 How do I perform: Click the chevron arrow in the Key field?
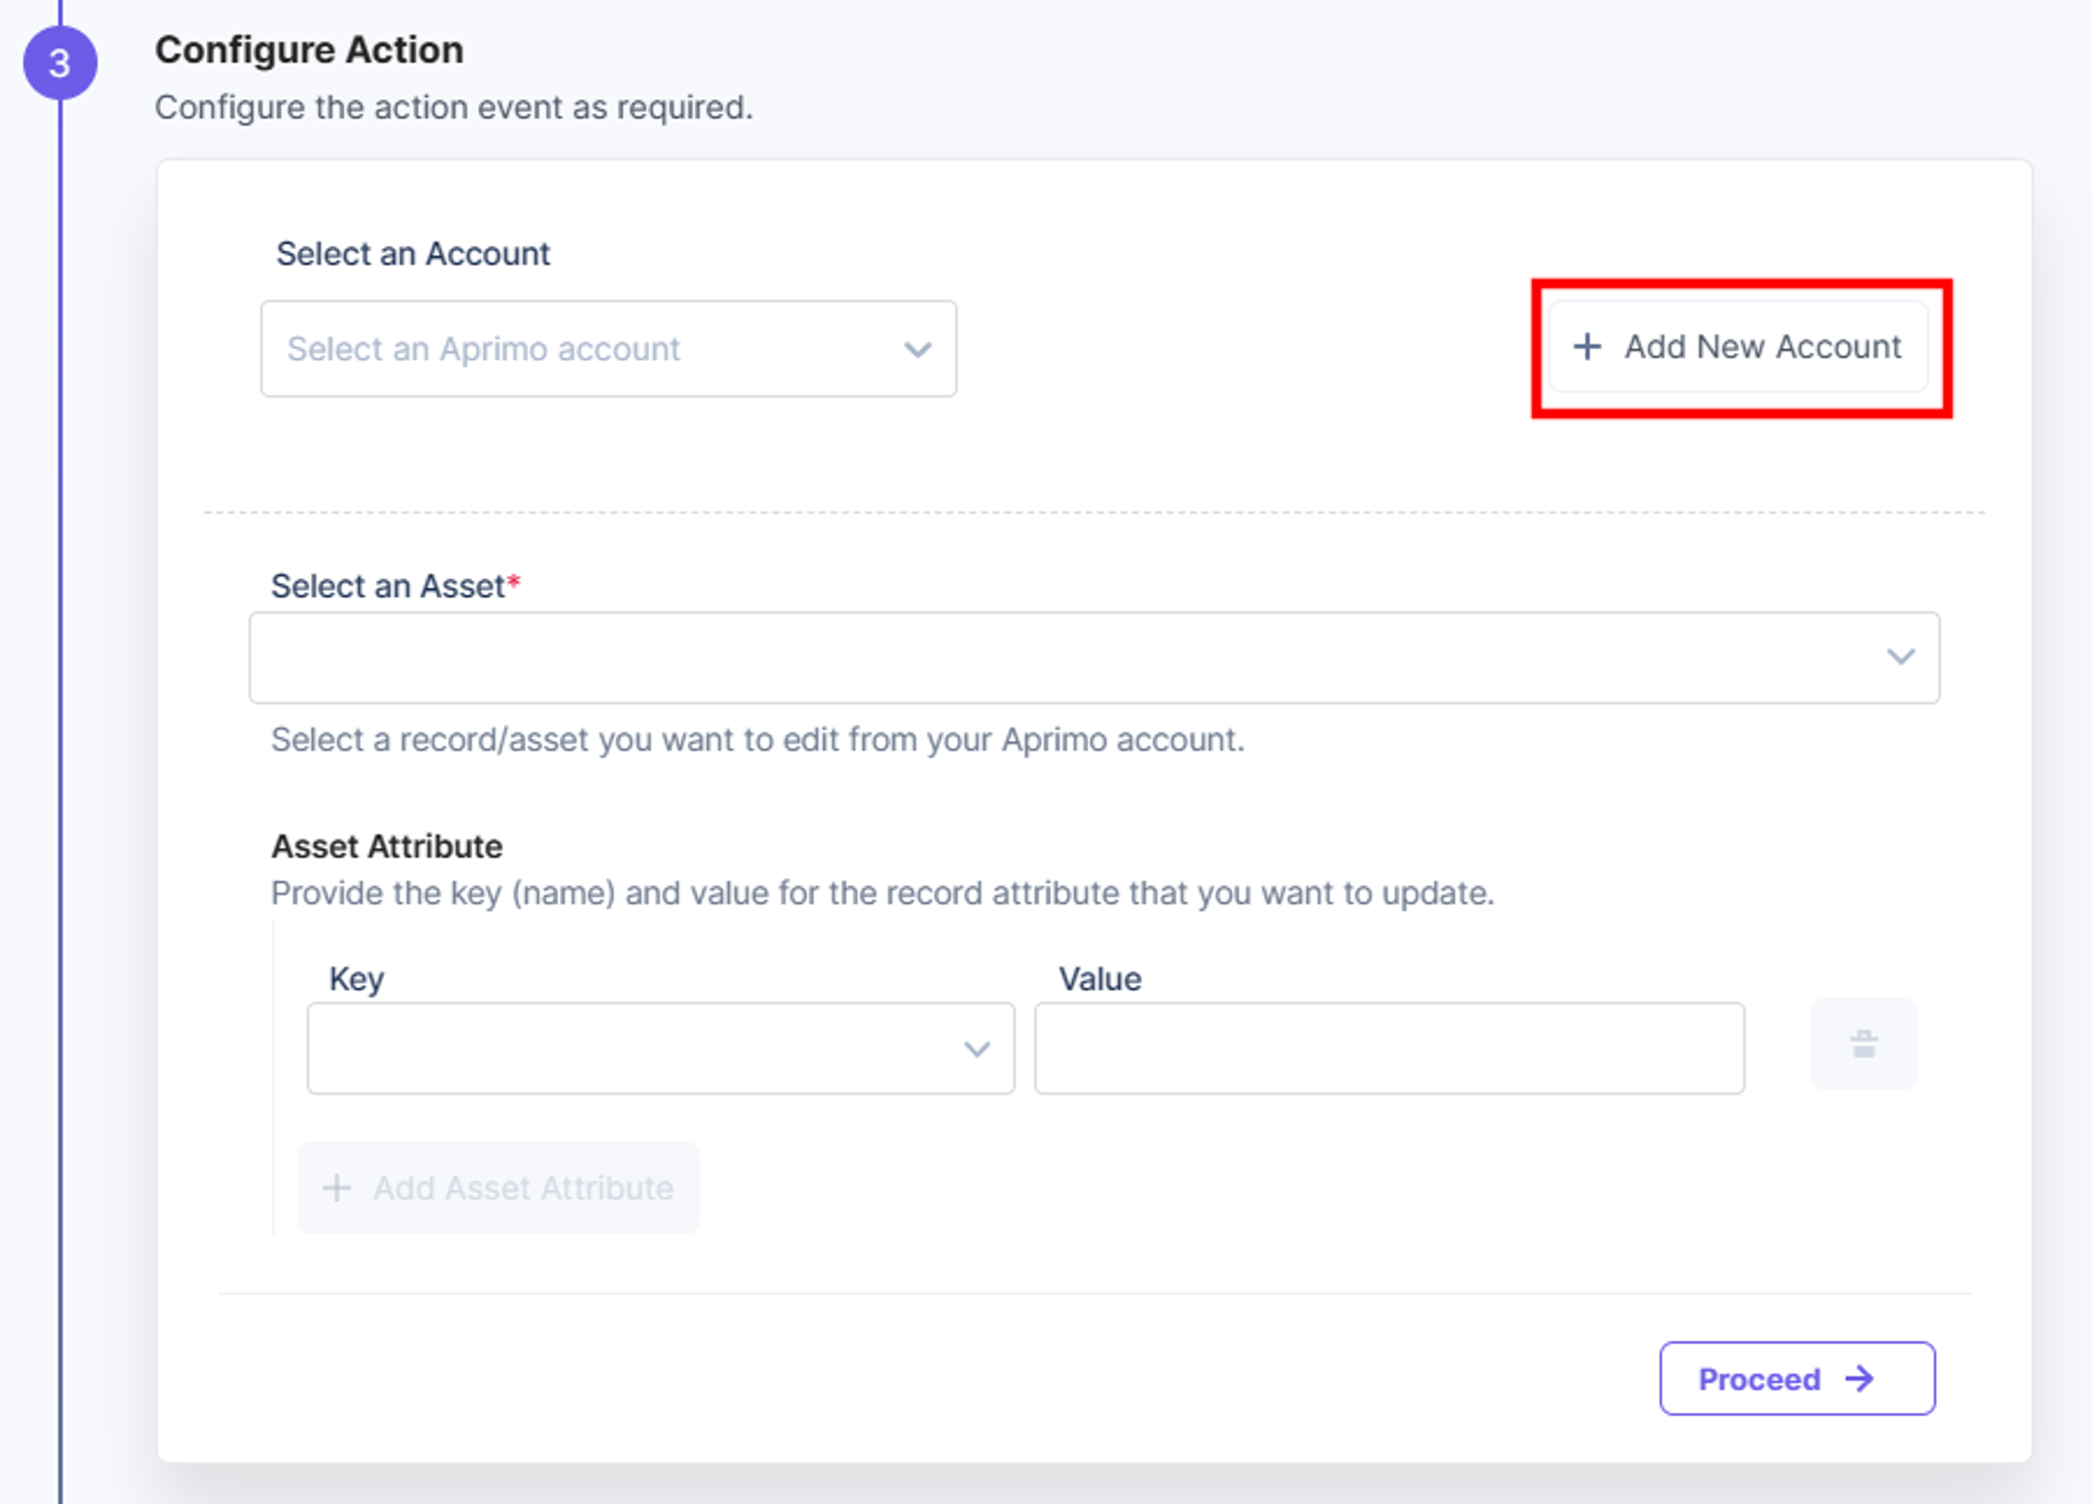(x=977, y=1049)
